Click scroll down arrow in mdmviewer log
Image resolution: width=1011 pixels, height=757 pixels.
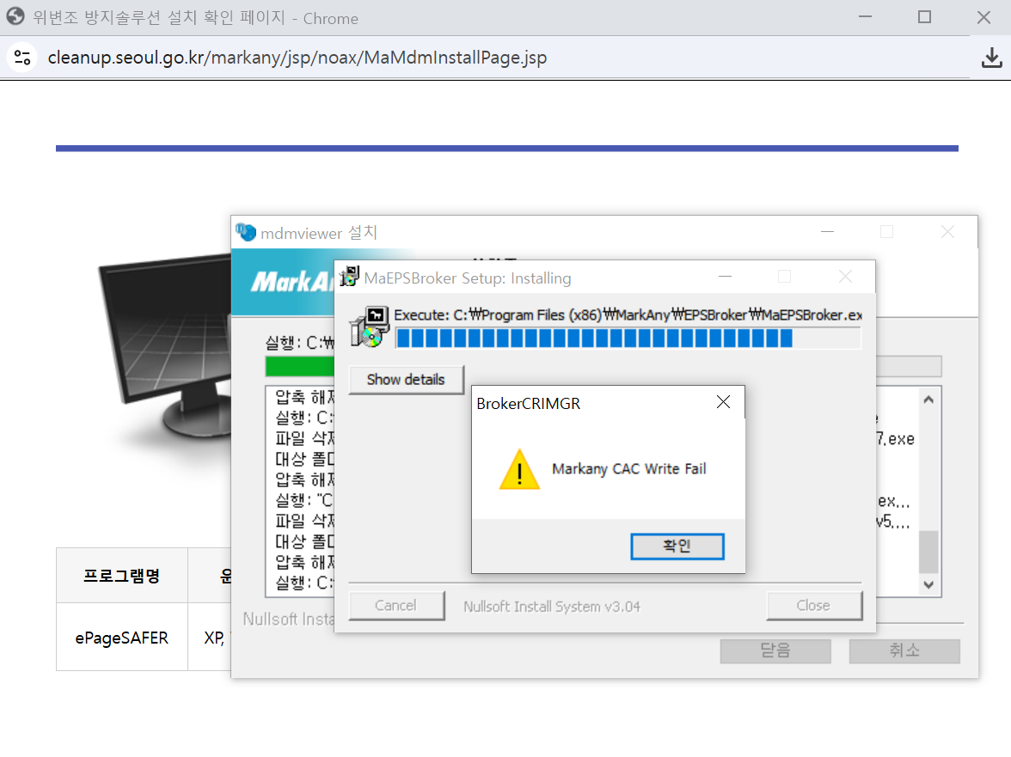928,585
